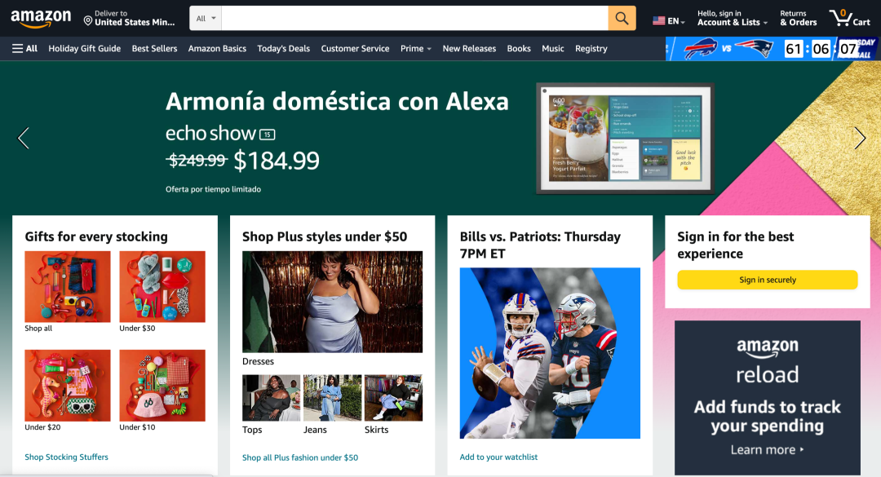Select Best Sellers in the navigation bar
Screen dimensions: 881x477
154,48
